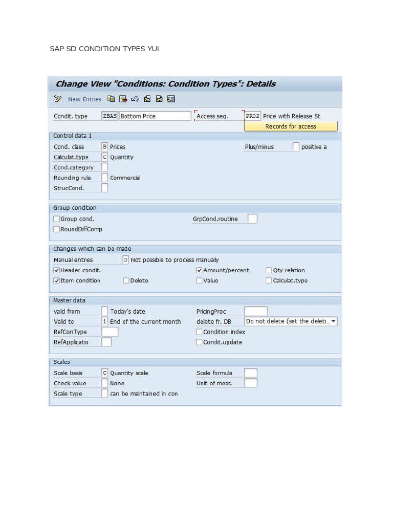Click the Copy As icon
Viewport: 393px width, 524px height.
tap(111, 99)
